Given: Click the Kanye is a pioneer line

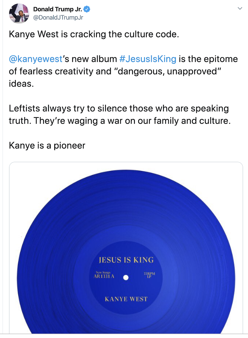Looking at the screenshot, I should (47, 145).
